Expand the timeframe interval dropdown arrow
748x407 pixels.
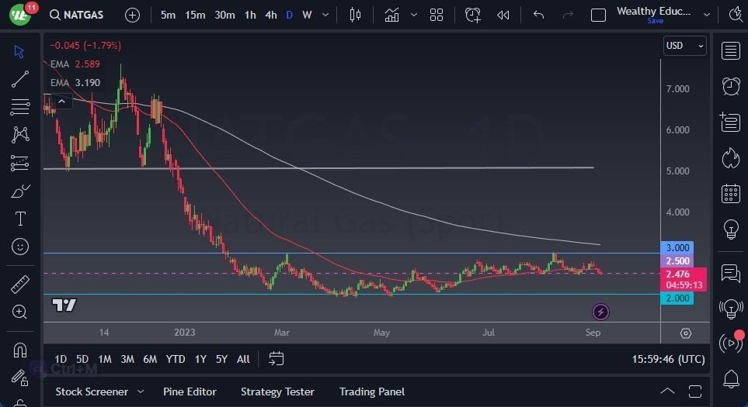(325, 16)
